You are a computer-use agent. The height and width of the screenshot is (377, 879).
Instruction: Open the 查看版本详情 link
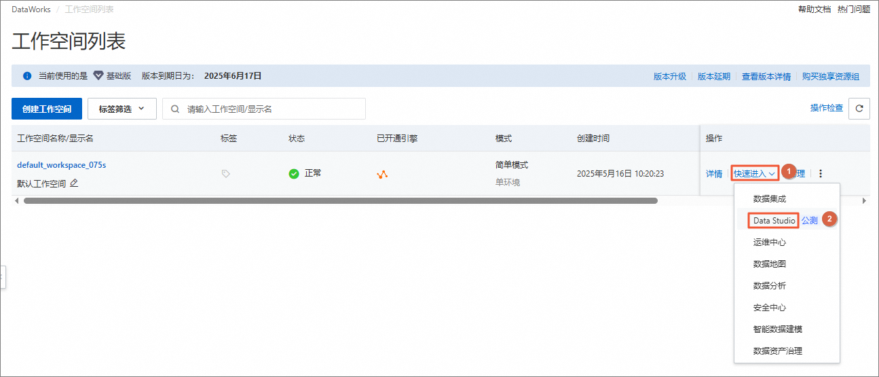pos(766,77)
